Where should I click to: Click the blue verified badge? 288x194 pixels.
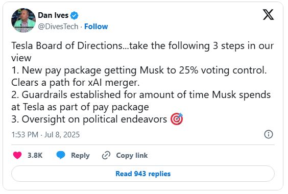click(75, 15)
